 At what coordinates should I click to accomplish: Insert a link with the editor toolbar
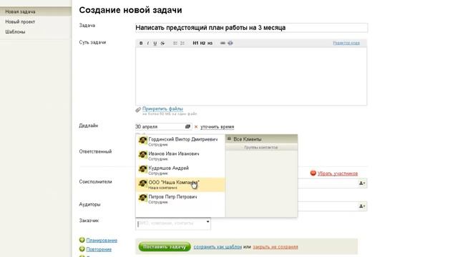223,43
